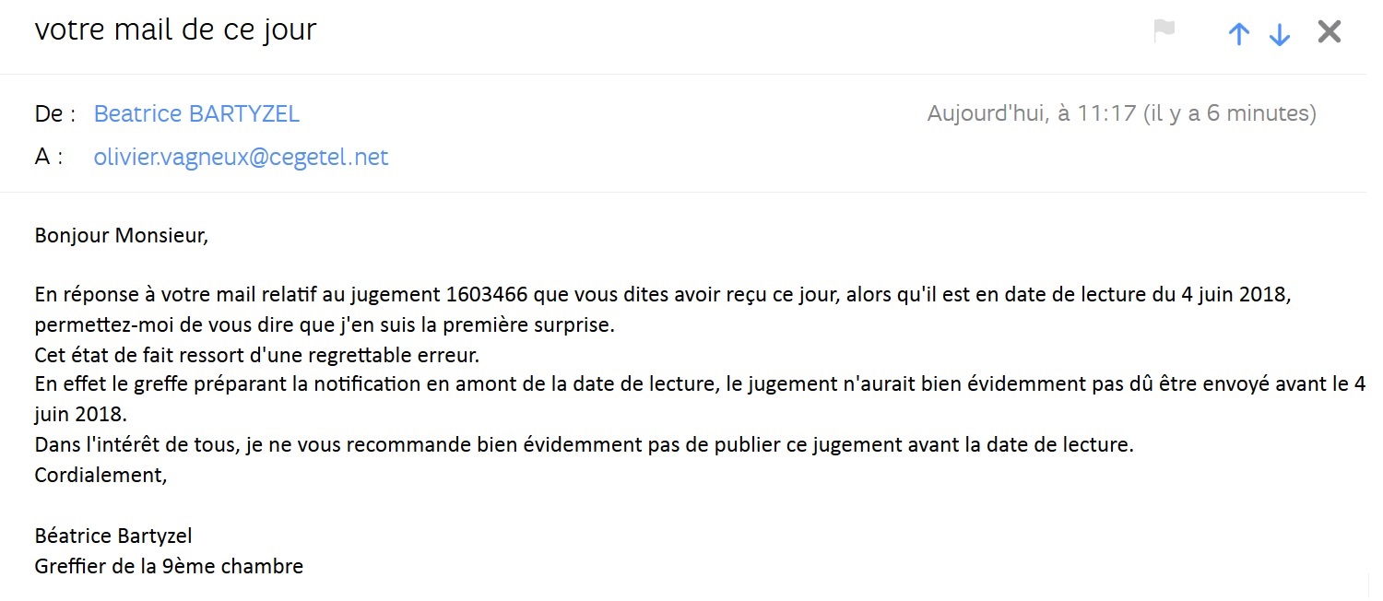Click the signature name "Béatrice Bartyzel"
This screenshot has height=601, width=1383.
click(x=113, y=536)
